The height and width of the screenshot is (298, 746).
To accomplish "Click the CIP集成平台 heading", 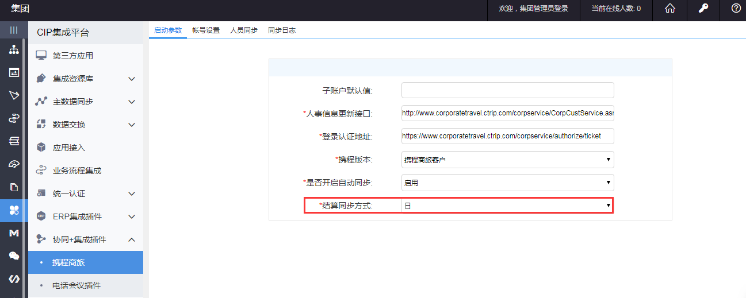I will (63, 33).
